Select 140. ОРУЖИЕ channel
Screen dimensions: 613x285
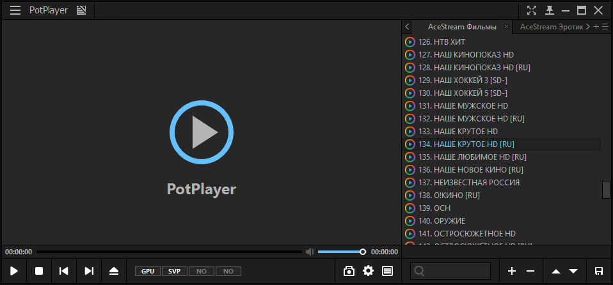(501, 221)
